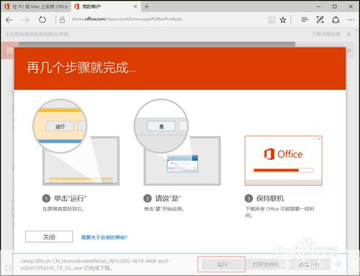Click 查看下载 in download bar
Screen dimensions: 360x276
pos(309,264)
